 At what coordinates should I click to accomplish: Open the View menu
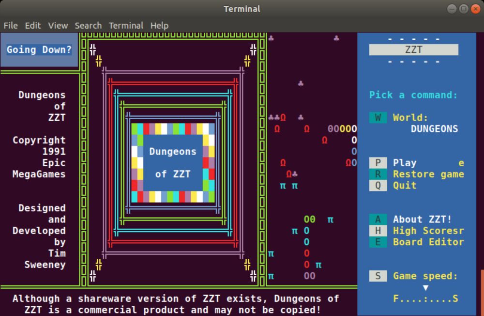pos(58,25)
